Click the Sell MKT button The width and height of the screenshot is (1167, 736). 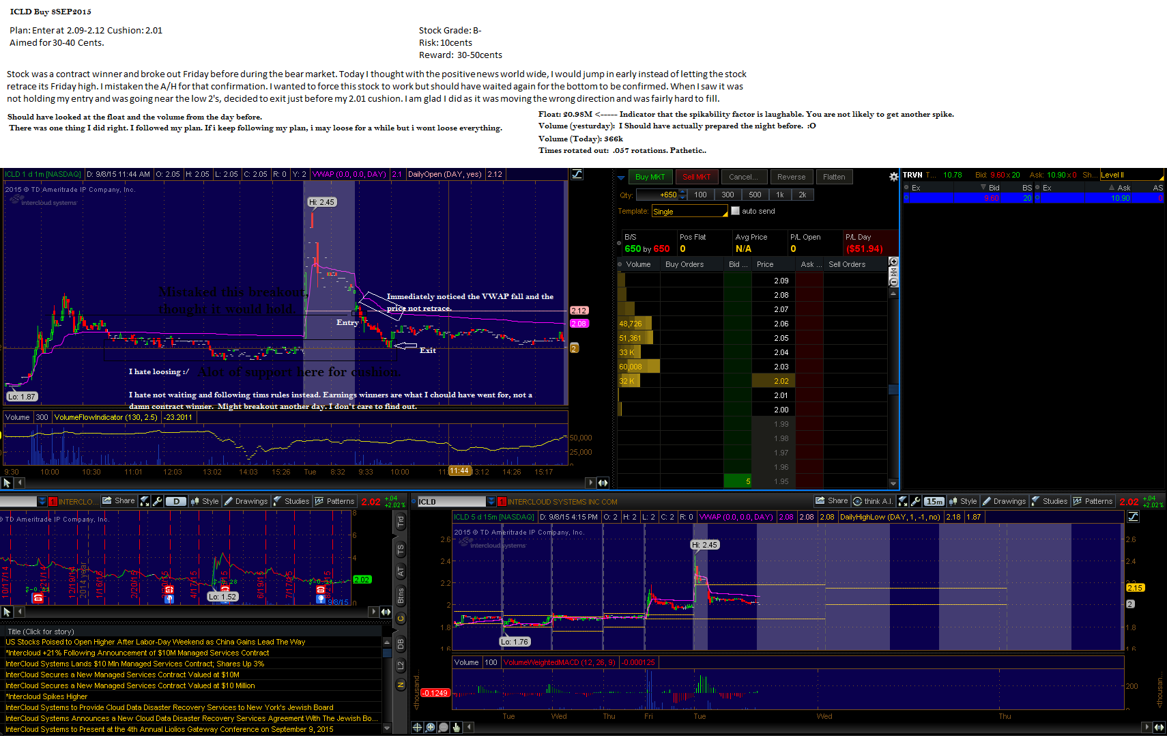point(697,177)
